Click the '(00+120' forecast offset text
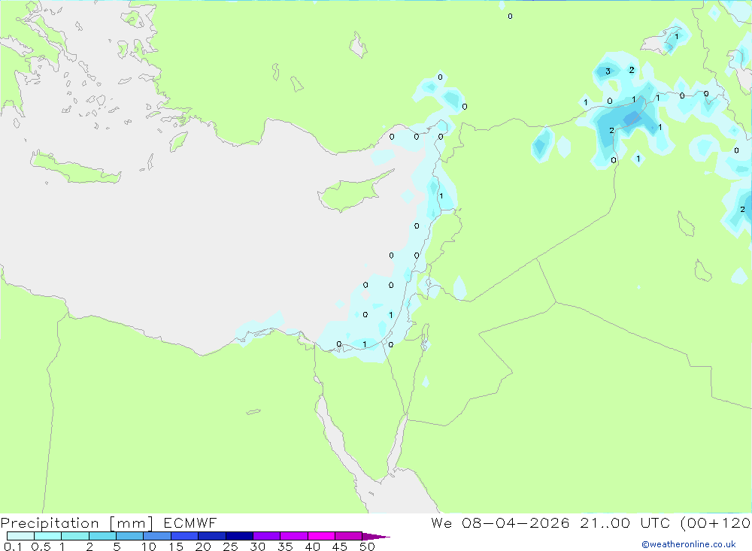 pyautogui.click(x=716, y=523)
